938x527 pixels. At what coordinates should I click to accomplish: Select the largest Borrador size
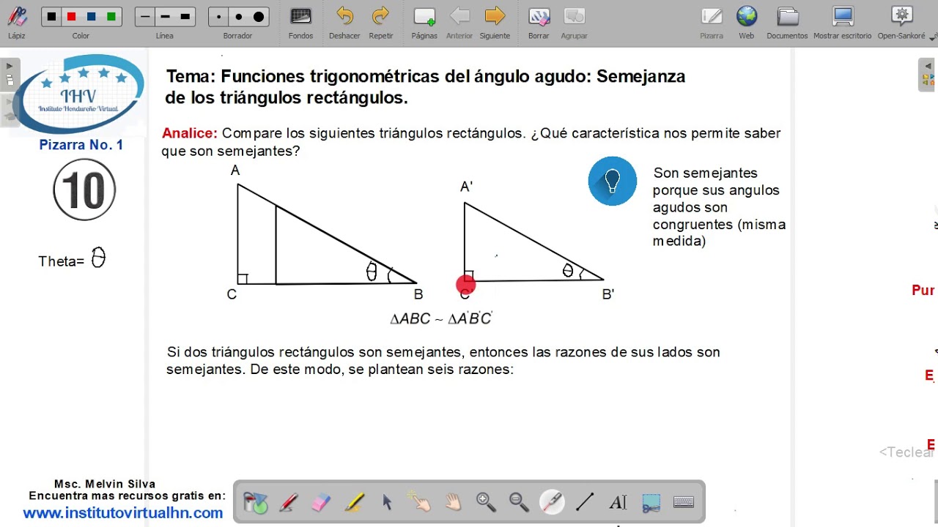pos(259,17)
